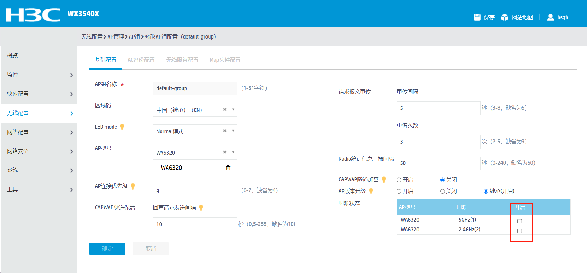Open the 区域码 dropdown arrow
The width and height of the screenshot is (587, 273).
[233, 109]
